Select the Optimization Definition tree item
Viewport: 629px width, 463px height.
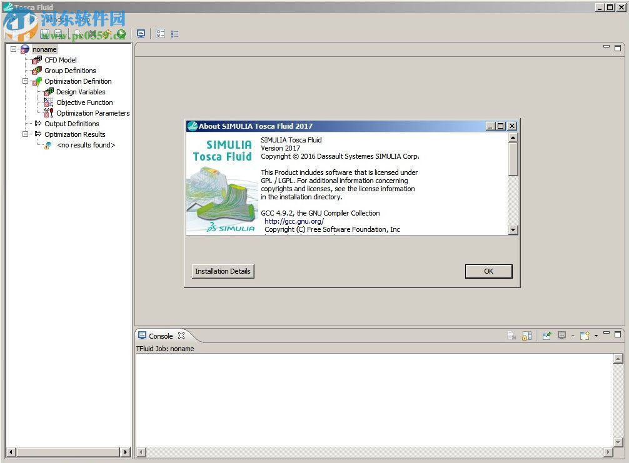click(x=78, y=81)
